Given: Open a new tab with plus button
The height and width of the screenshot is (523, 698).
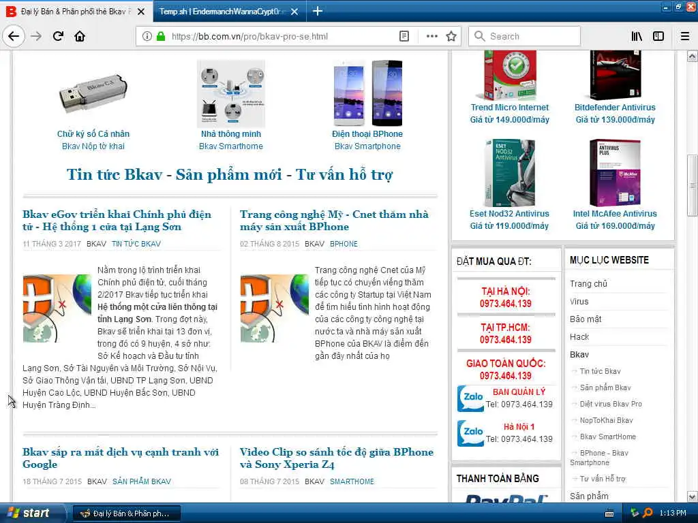Looking at the screenshot, I should (318, 11).
